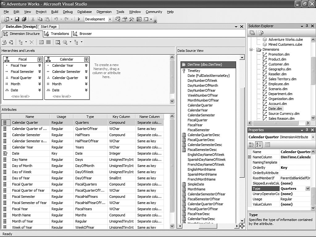Switch to the Browser tab
The height and width of the screenshot is (237, 316).
click(x=83, y=34)
